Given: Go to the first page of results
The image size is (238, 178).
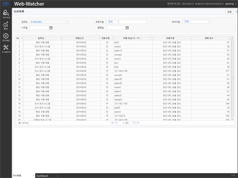Looking at the screenshot, I should (112, 123).
